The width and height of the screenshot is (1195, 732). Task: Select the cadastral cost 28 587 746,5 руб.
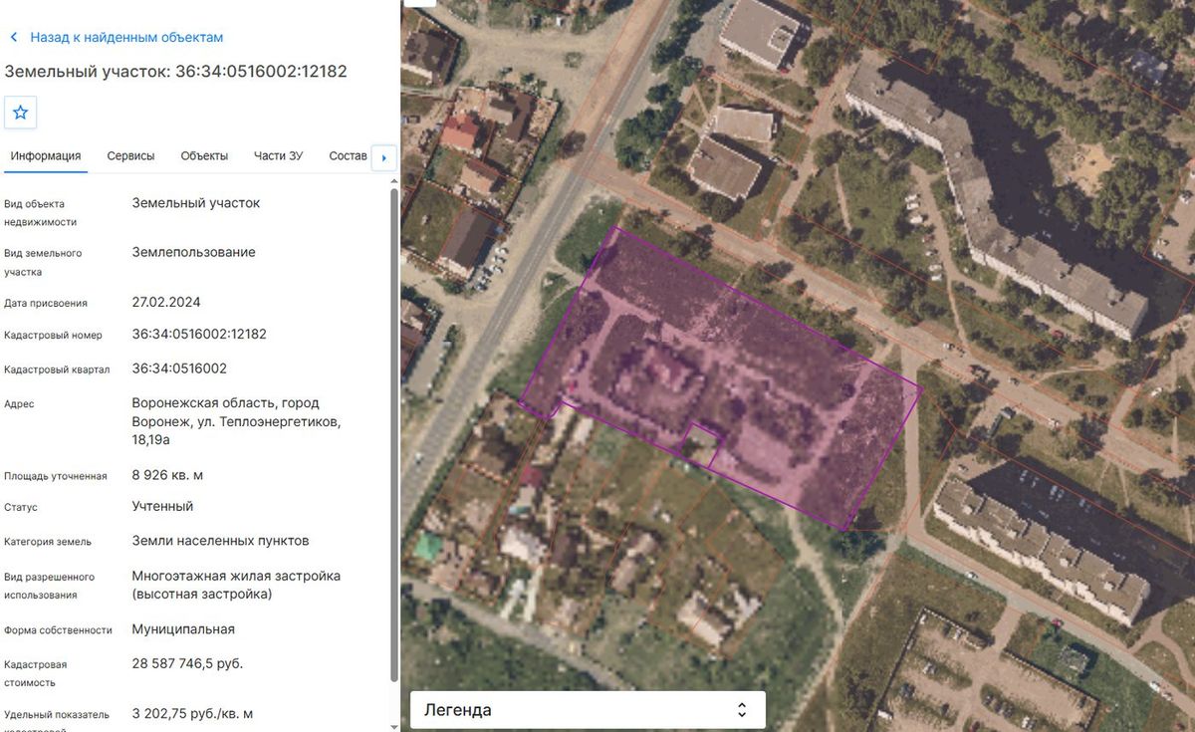(x=187, y=663)
